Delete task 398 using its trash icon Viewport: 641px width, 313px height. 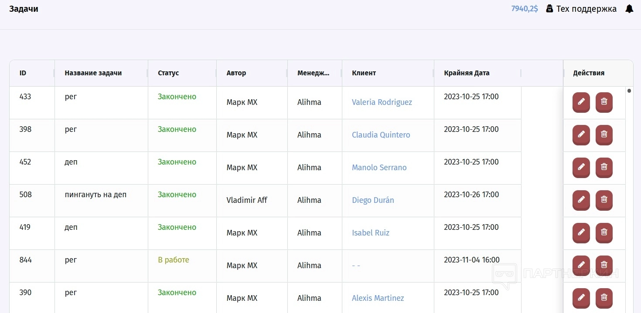click(x=604, y=135)
